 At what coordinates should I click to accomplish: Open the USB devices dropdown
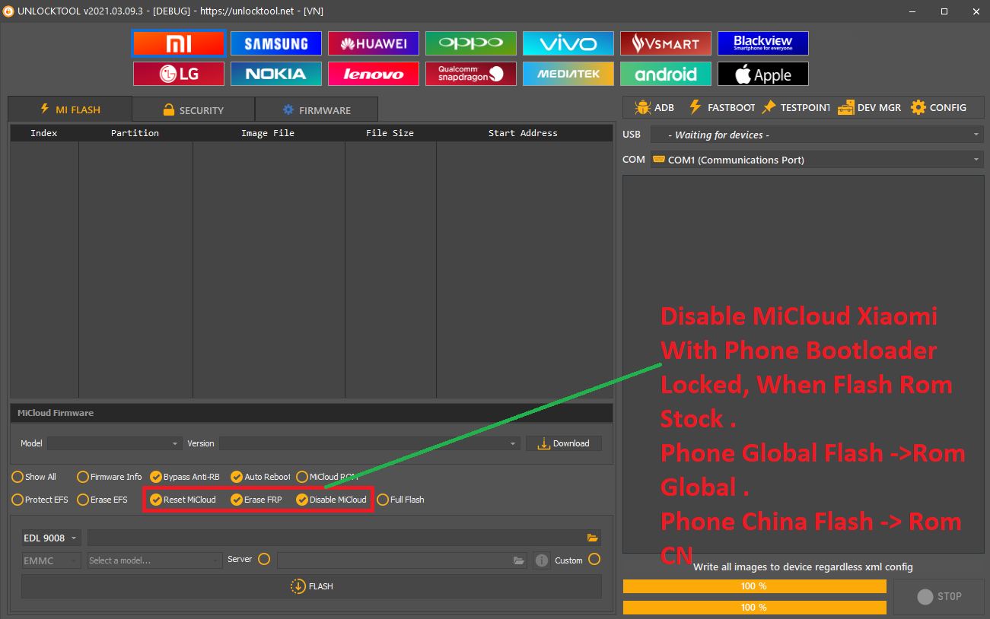pos(817,135)
